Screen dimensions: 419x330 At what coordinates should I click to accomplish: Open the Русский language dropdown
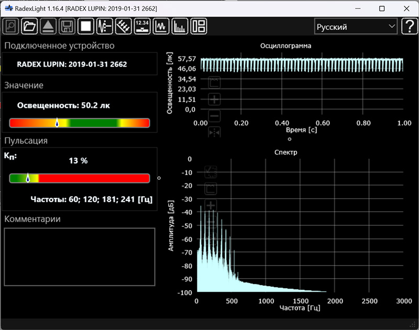[356, 27]
